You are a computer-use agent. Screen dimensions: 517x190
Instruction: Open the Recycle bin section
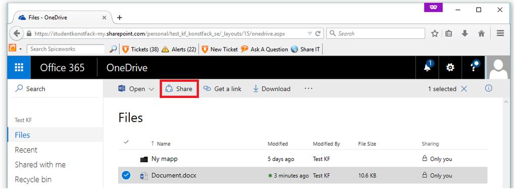coord(33,179)
